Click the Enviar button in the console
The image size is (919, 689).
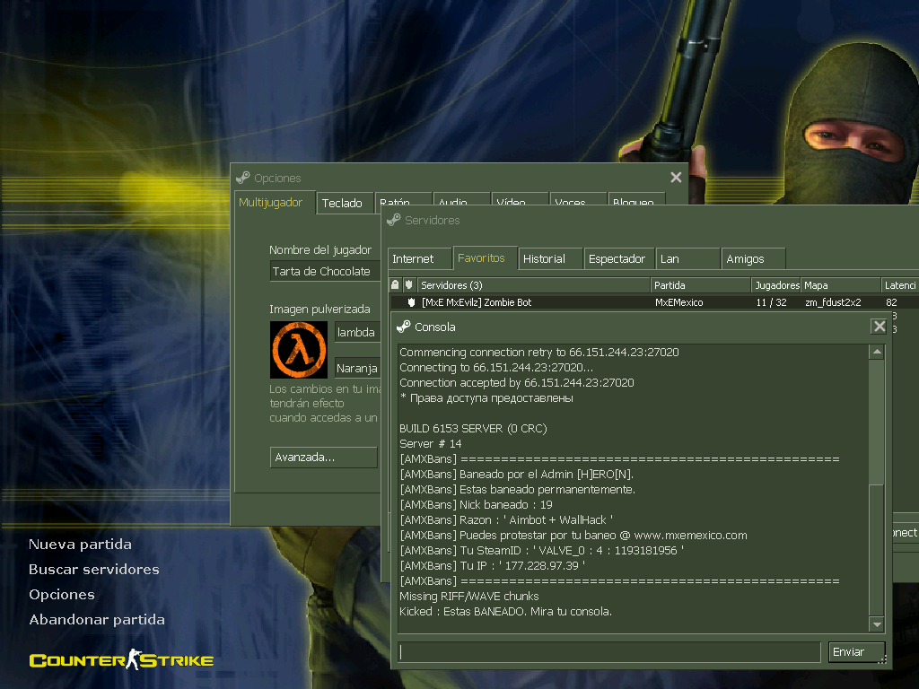tap(856, 652)
